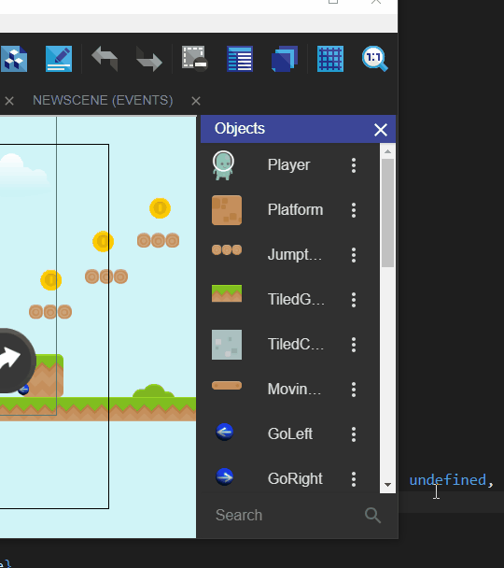Click the search magnifier icon in Objects panel
This screenshot has width=504, height=568.
pyautogui.click(x=372, y=515)
